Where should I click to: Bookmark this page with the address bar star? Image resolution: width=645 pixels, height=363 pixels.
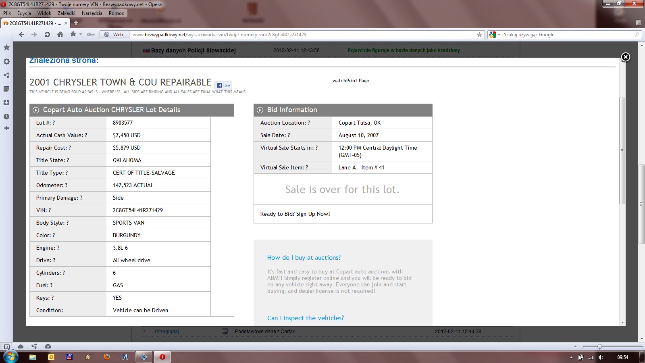coord(479,35)
